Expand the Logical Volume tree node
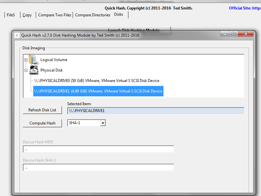 coord(26,60)
